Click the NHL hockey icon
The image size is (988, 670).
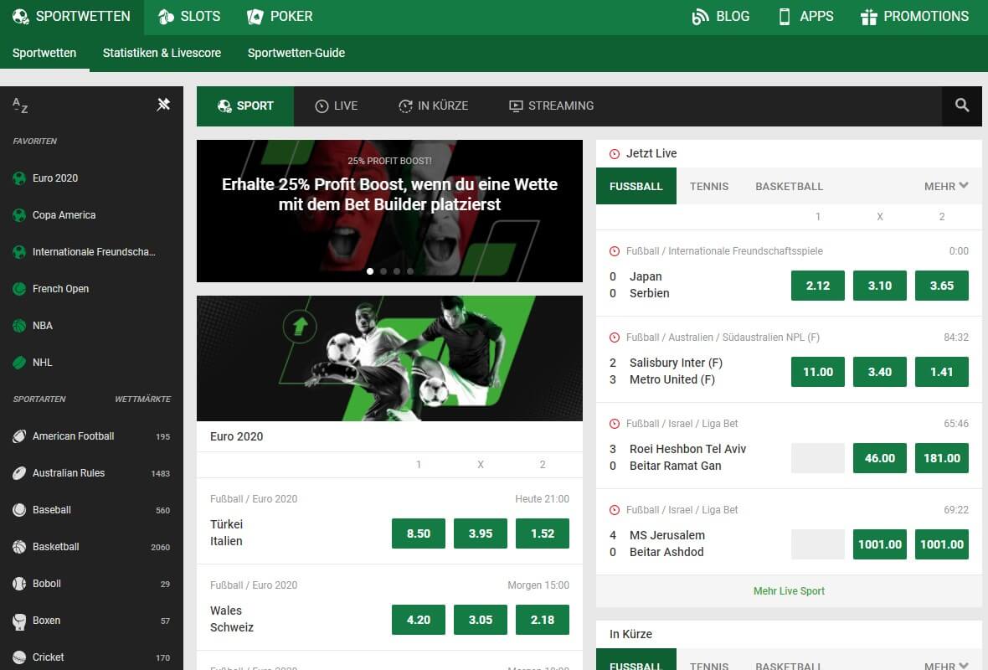point(19,363)
